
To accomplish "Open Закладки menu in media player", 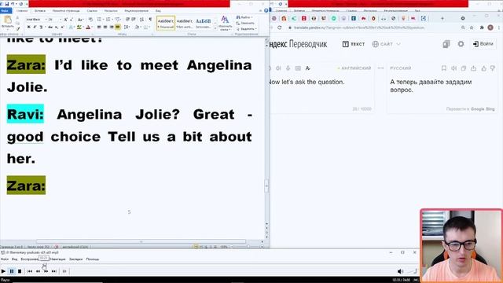I will point(75,259).
